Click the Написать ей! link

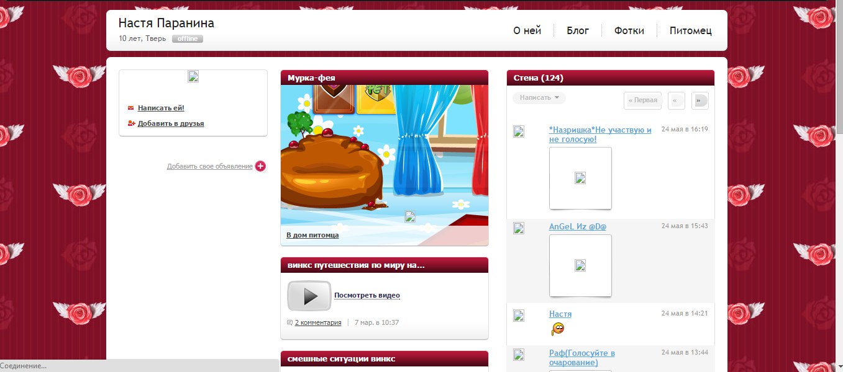tap(161, 108)
